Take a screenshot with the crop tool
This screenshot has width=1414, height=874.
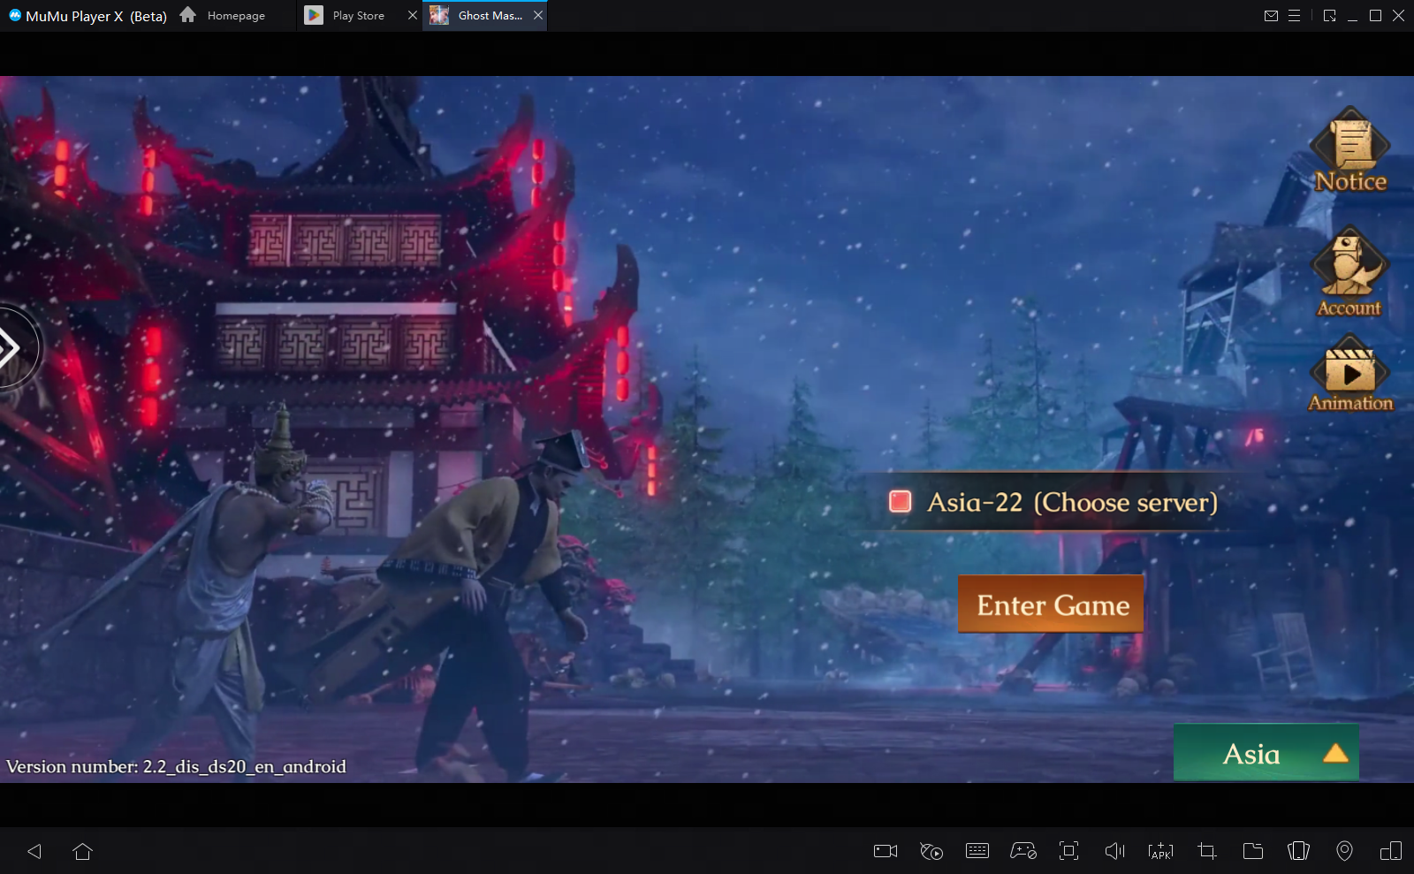point(1205,851)
